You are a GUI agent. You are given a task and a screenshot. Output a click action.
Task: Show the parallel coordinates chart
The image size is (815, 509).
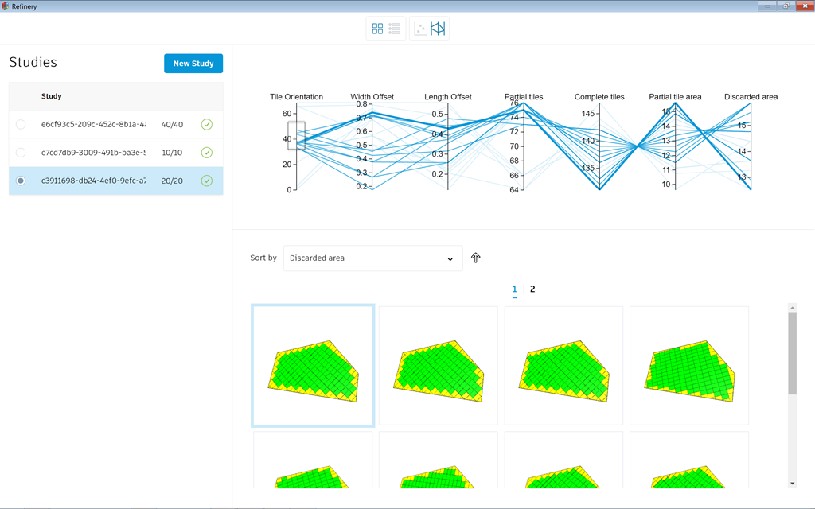pyautogui.click(x=438, y=29)
